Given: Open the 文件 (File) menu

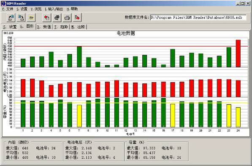Looking at the screenshot, I should click(8, 9).
